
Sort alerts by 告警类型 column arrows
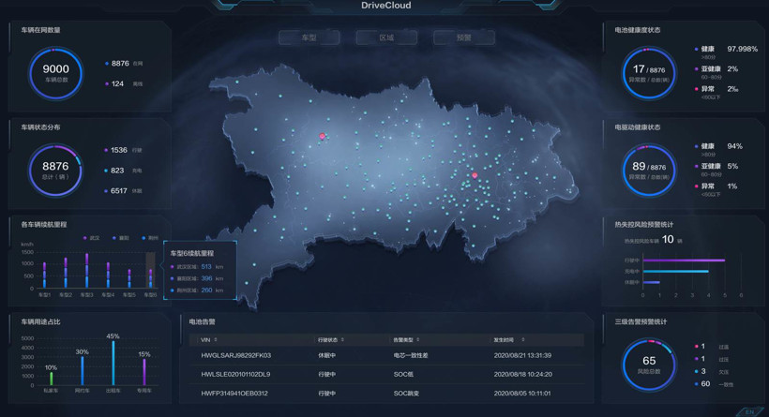pos(418,339)
